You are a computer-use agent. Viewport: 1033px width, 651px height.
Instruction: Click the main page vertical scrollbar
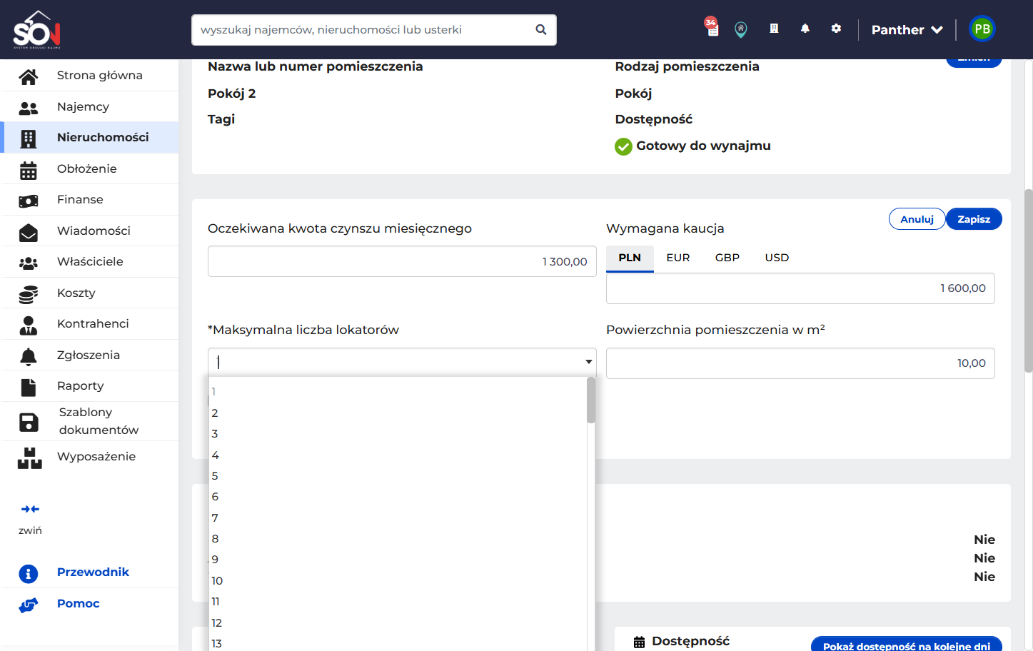(1028, 281)
